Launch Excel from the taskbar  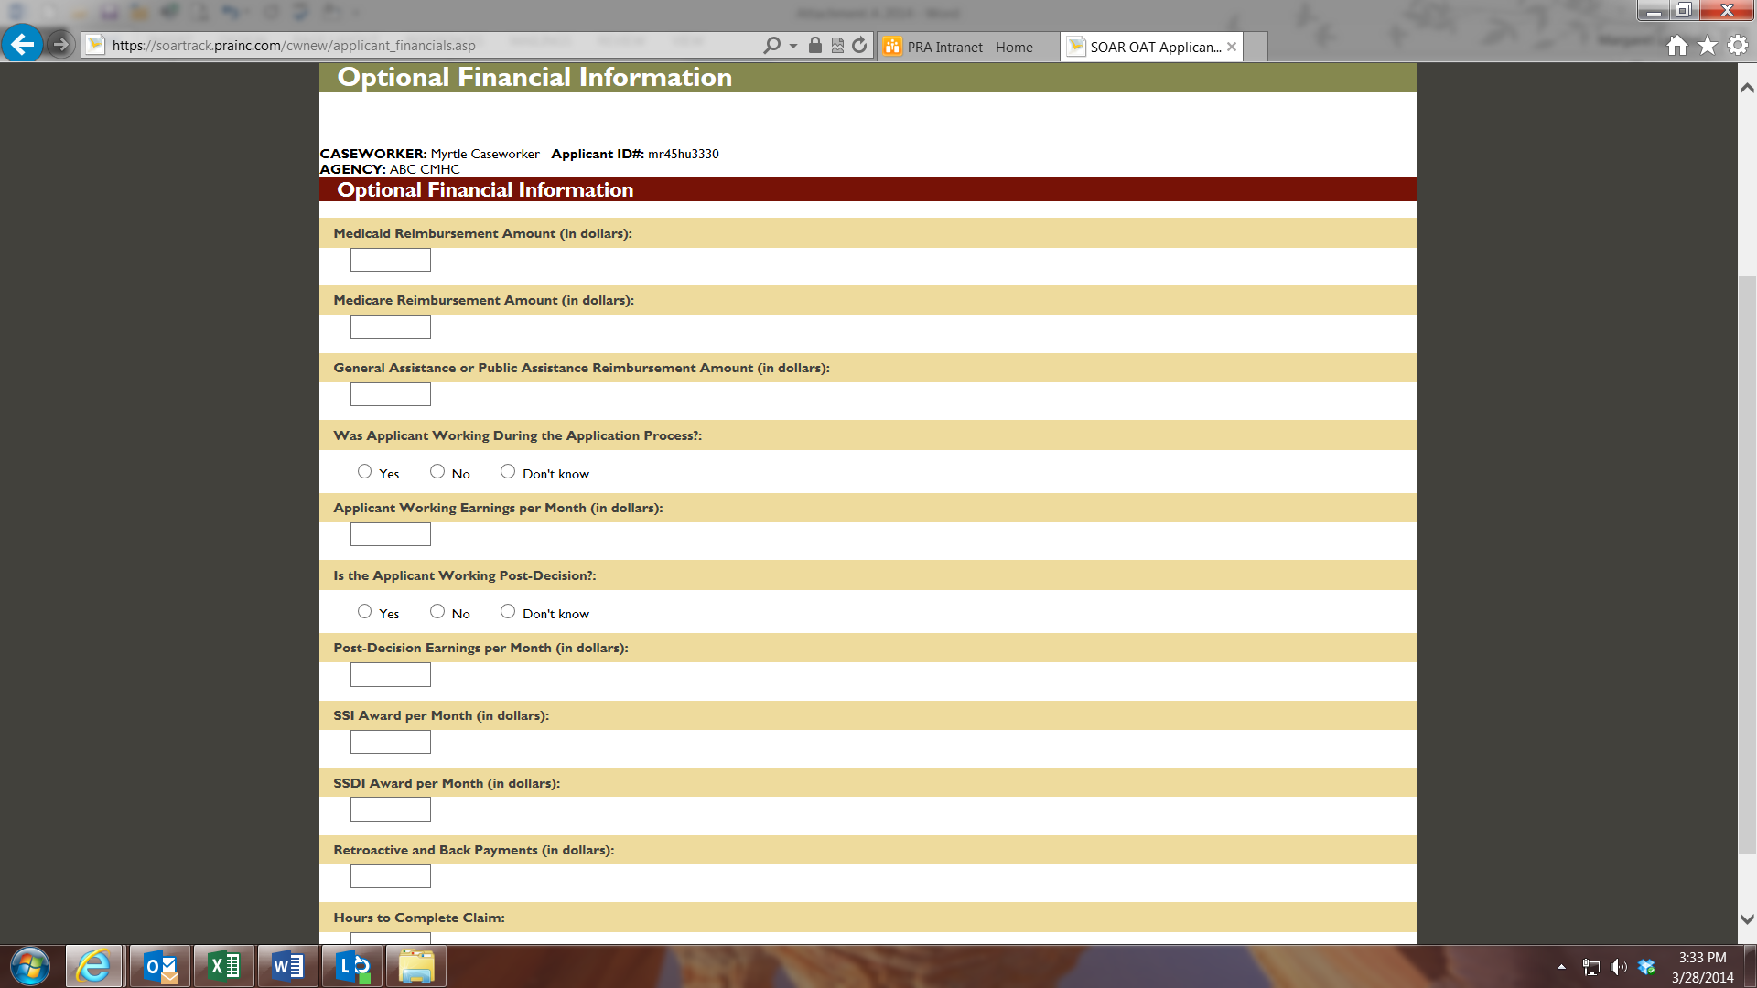(224, 966)
